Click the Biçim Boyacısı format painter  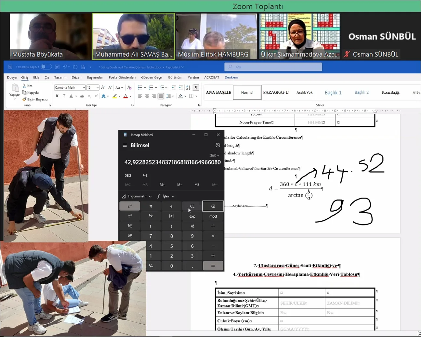(x=35, y=99)
